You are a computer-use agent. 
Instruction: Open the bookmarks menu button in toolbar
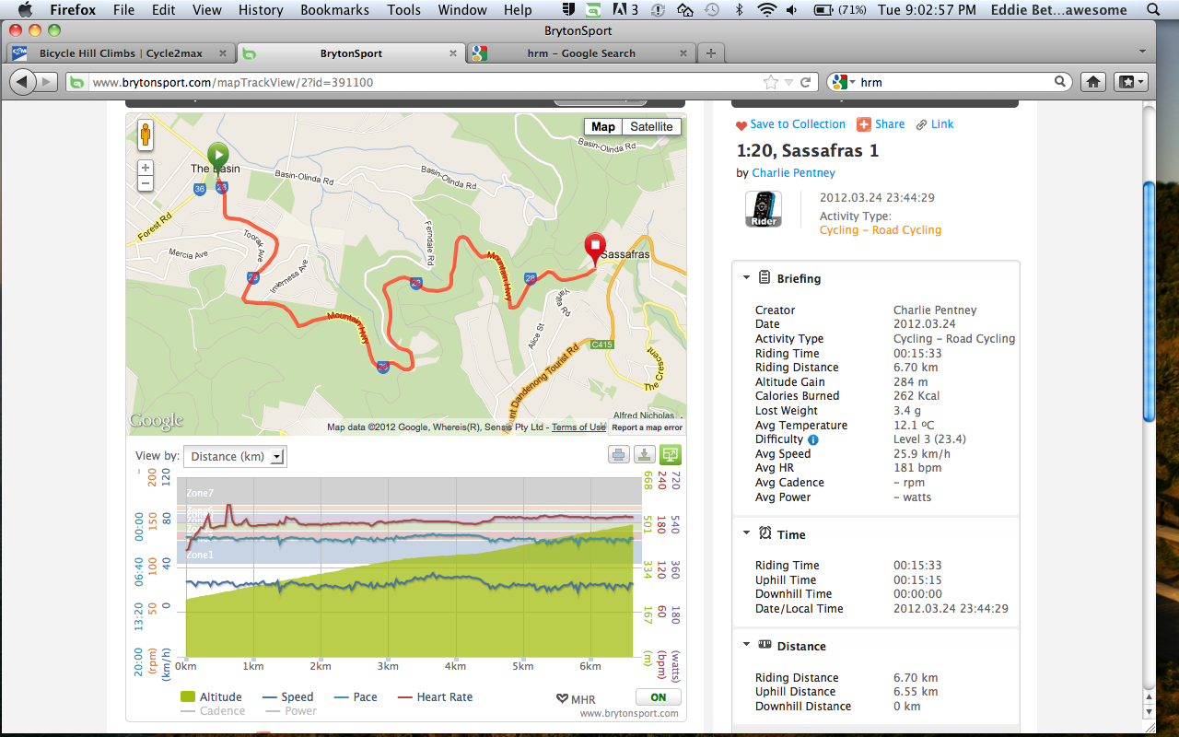pos(1131,82)
